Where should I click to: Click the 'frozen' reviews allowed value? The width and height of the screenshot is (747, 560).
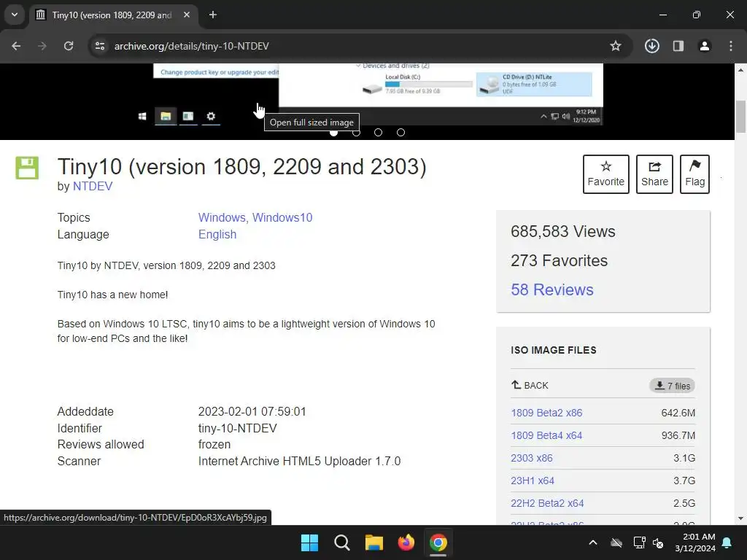[x=214, y=444]
